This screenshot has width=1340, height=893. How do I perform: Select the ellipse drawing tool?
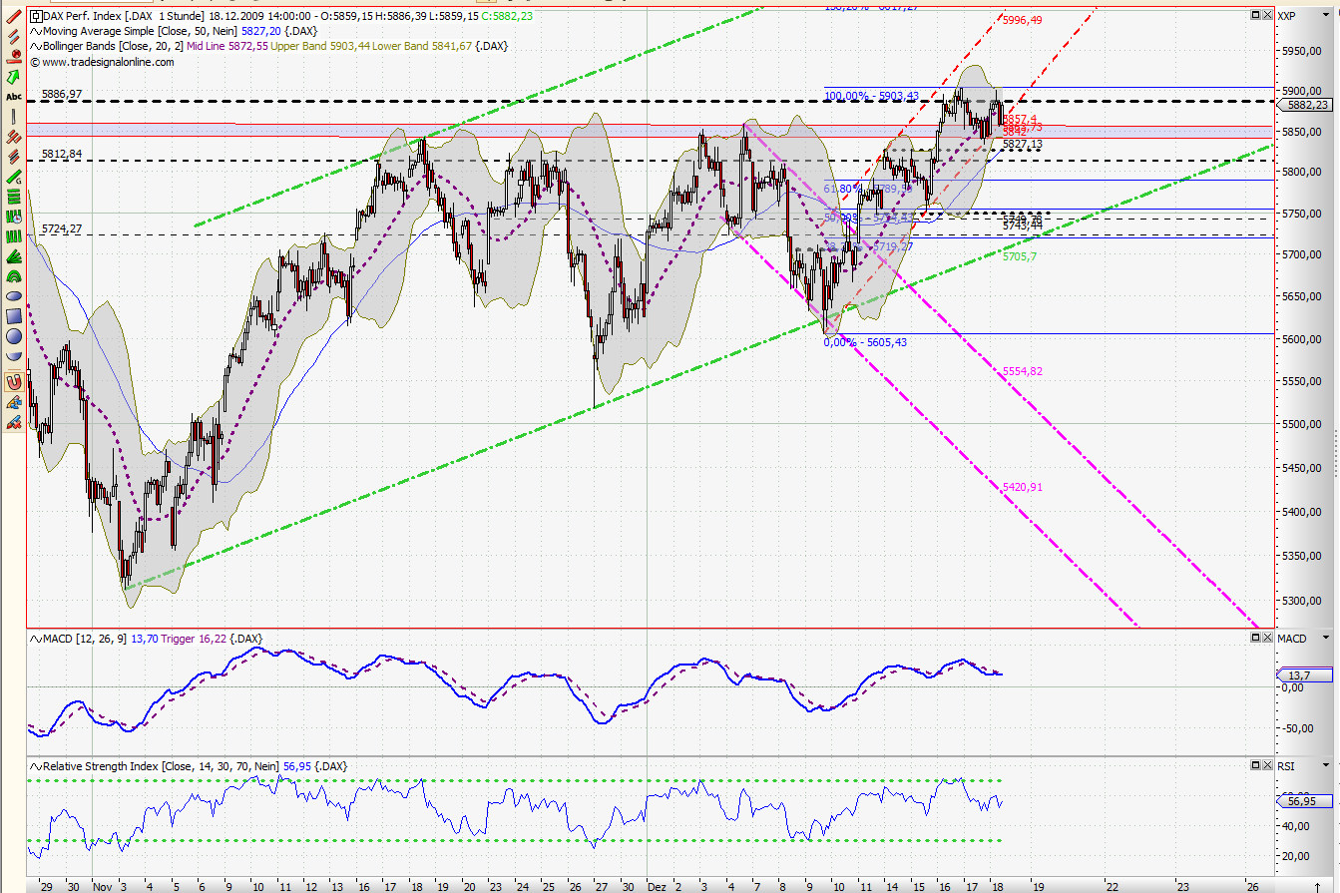click(x=12, y=296)
